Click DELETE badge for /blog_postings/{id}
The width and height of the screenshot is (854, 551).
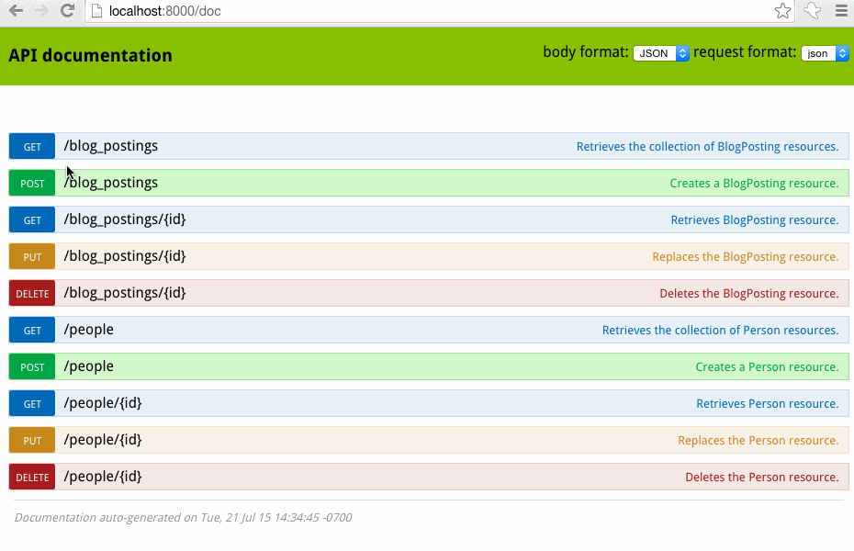pos(32,294)
